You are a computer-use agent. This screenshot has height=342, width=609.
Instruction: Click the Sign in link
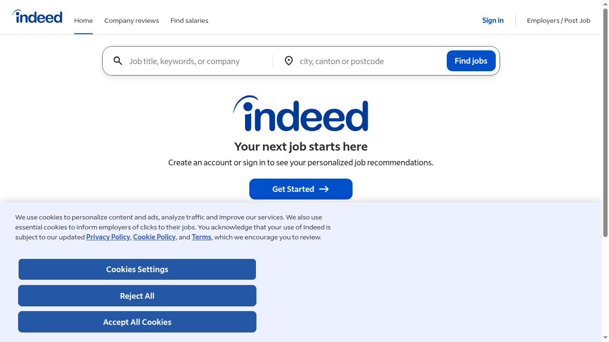(x=492, y=20)
